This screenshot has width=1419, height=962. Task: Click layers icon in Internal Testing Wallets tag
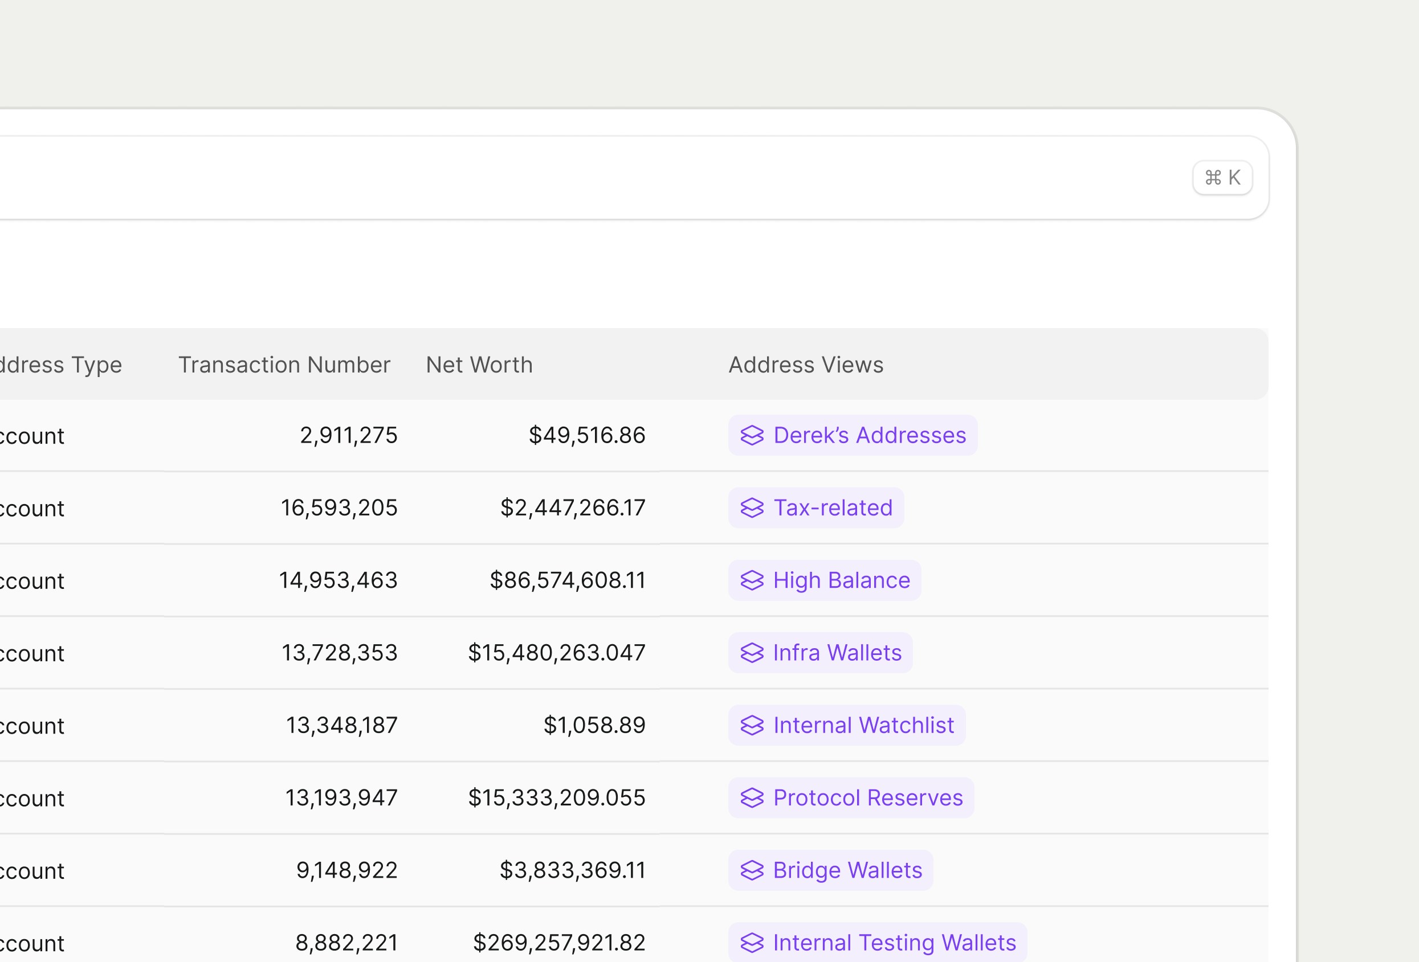[752, 943]
